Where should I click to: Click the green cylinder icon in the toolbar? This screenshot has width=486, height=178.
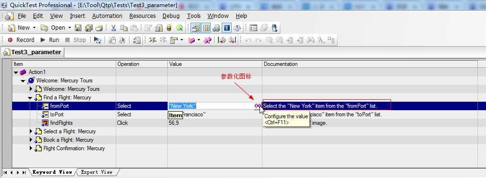pos(169,28)
